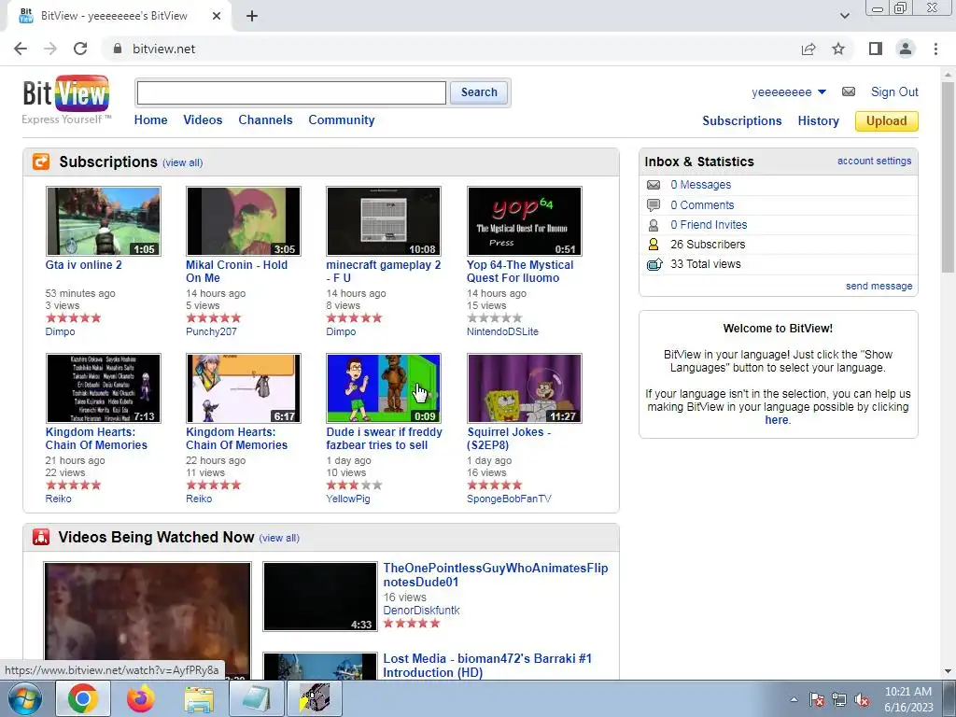Go to Subscriptions in the top navigation
The image size is (956, 717).
pyautogui.click(x=742, y=120)
